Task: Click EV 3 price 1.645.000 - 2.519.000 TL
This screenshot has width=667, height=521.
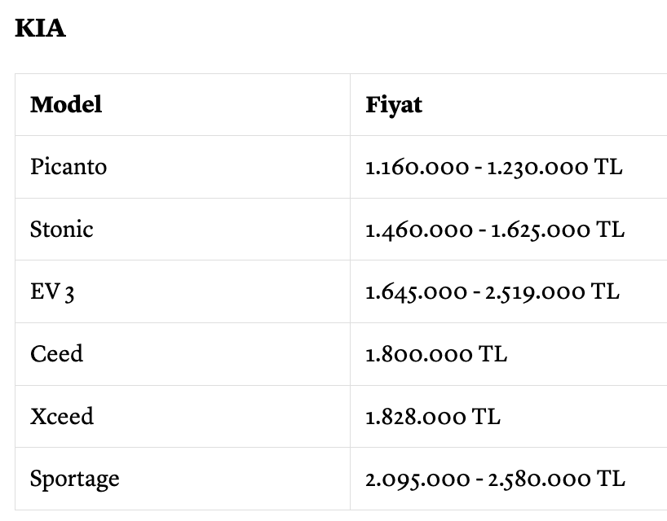Action: (493, 292)
